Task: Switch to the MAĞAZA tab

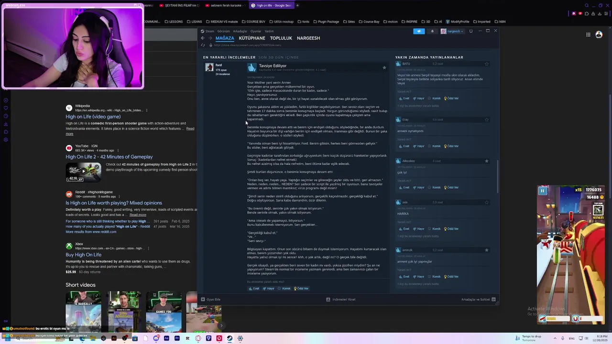Action: (225, 38)
